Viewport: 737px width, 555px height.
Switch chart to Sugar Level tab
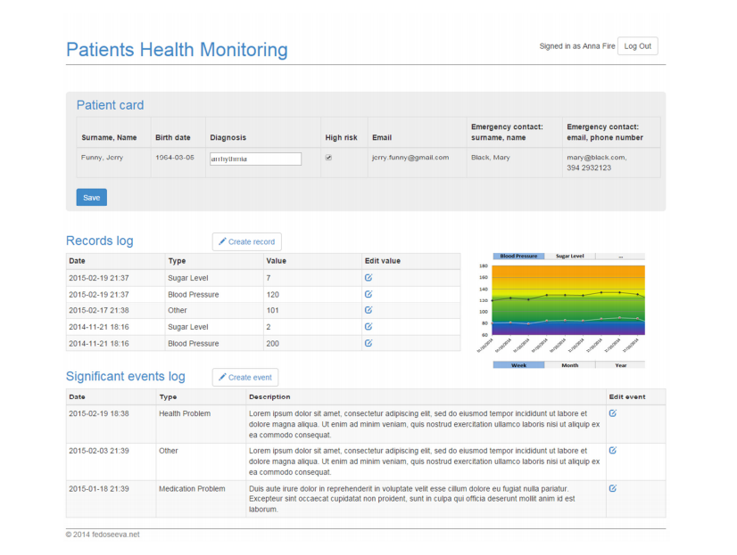point(569,256)
